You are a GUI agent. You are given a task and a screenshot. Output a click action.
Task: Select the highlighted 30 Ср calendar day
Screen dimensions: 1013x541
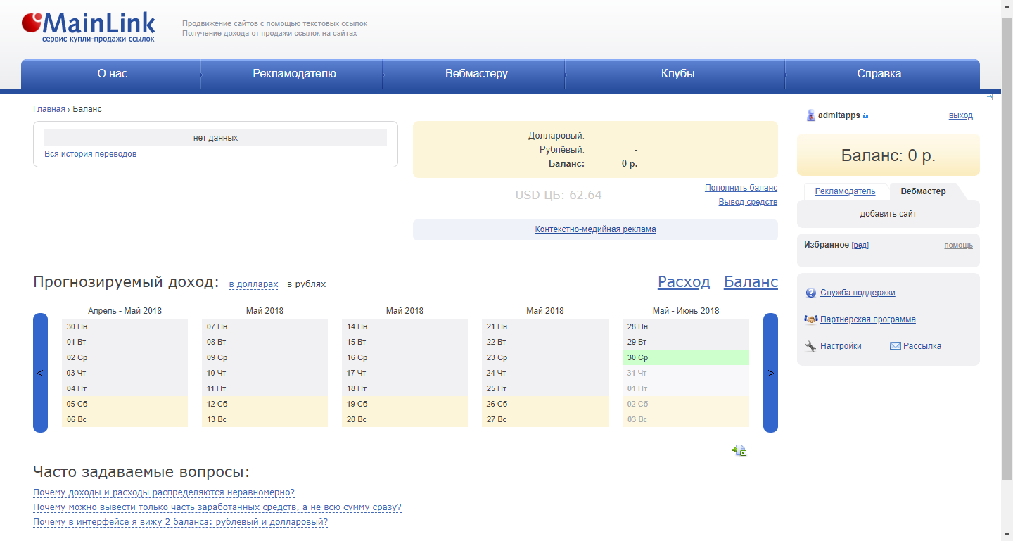(x=685, y=357)
